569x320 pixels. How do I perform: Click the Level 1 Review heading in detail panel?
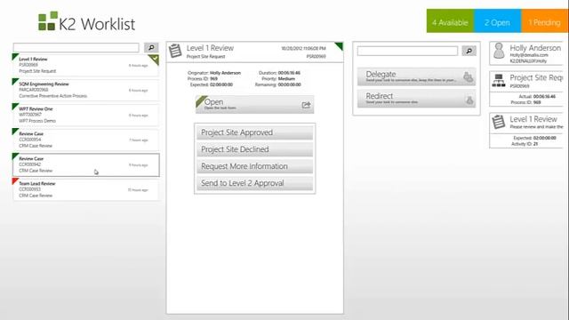click(x=210, y=48)
